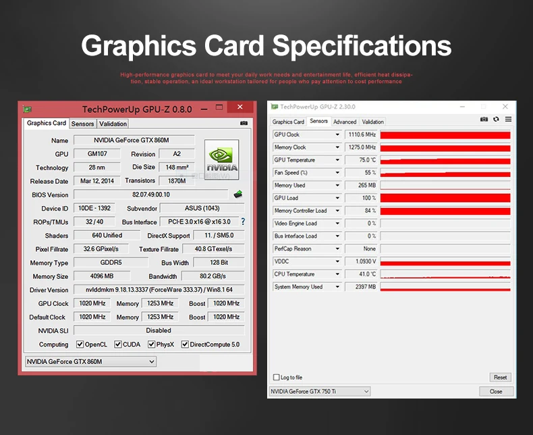Toggle the CUDA checkbox
533x435 pixels.
click(118, 344)
